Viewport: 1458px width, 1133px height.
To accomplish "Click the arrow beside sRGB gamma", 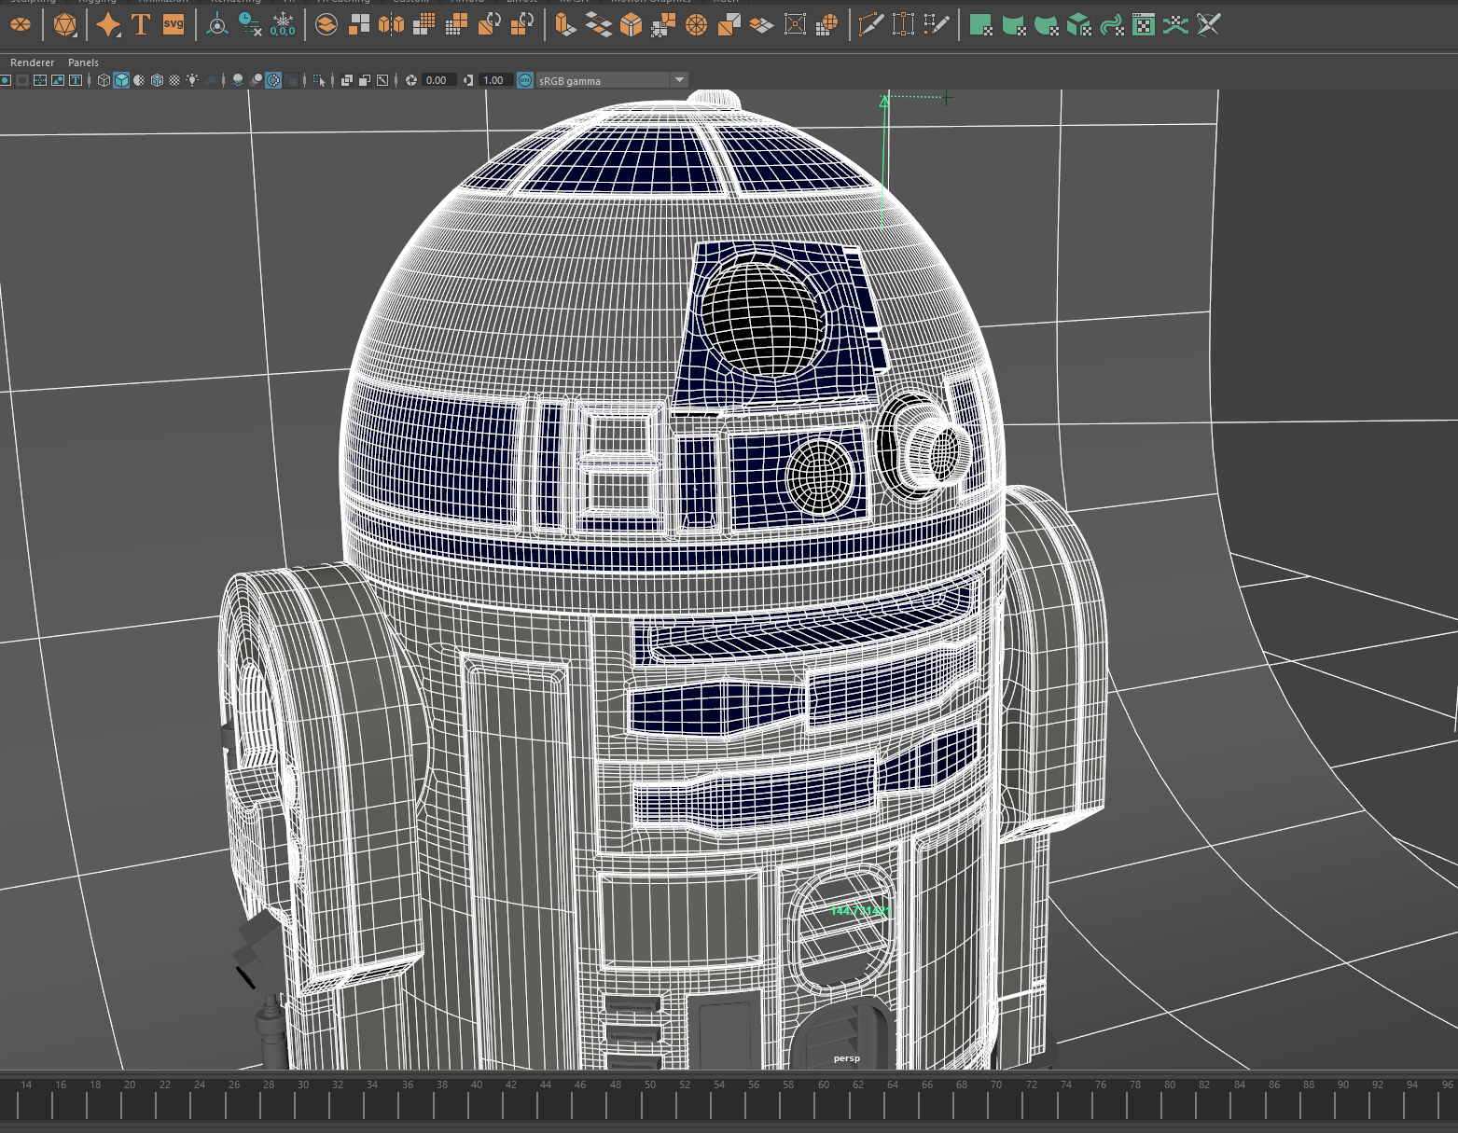I will 679,80.
